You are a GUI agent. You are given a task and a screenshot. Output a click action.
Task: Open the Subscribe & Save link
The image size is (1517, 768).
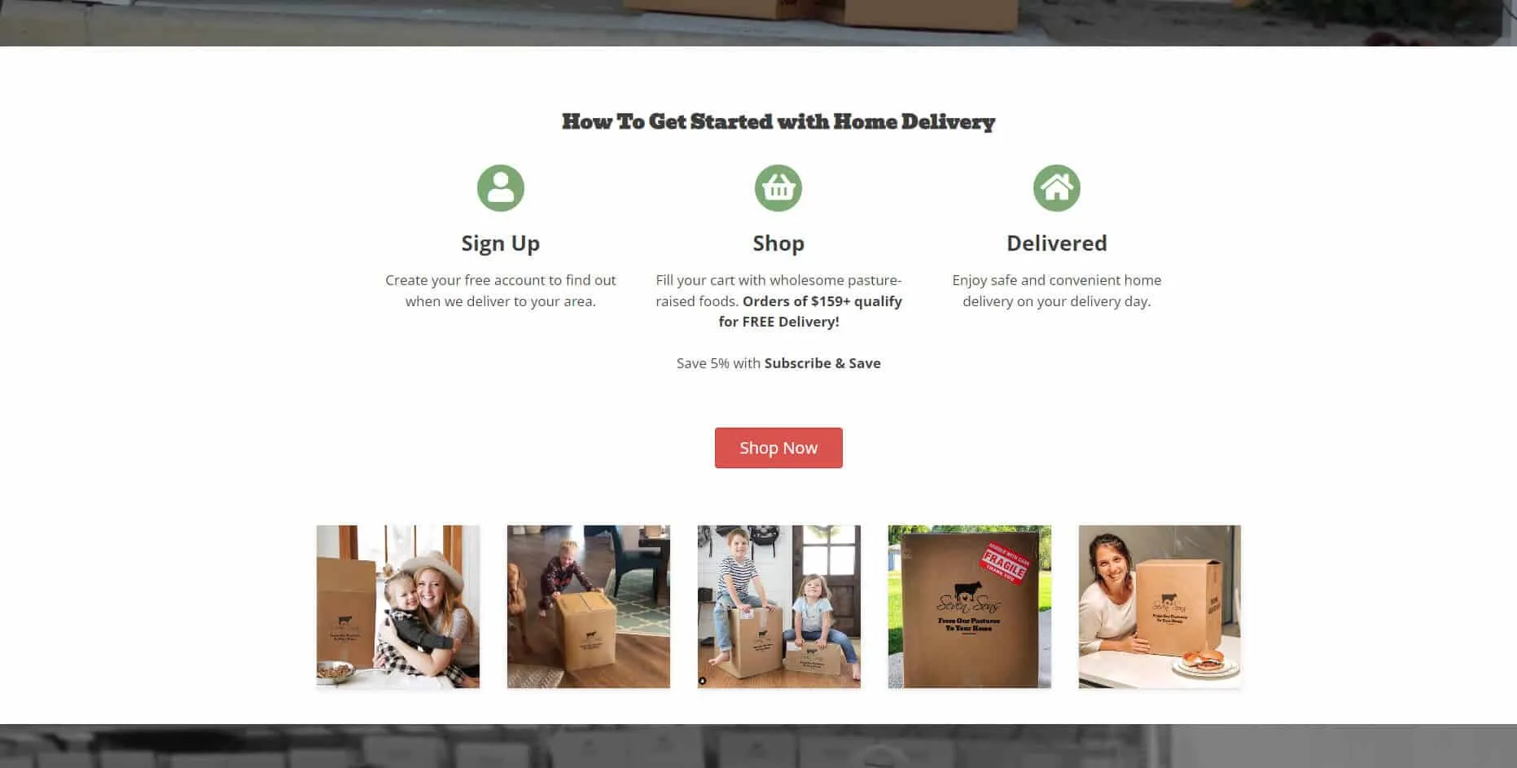[x=822, y=363]
